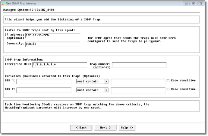
Task: Click the OID 1 input field
Action: 44,81
